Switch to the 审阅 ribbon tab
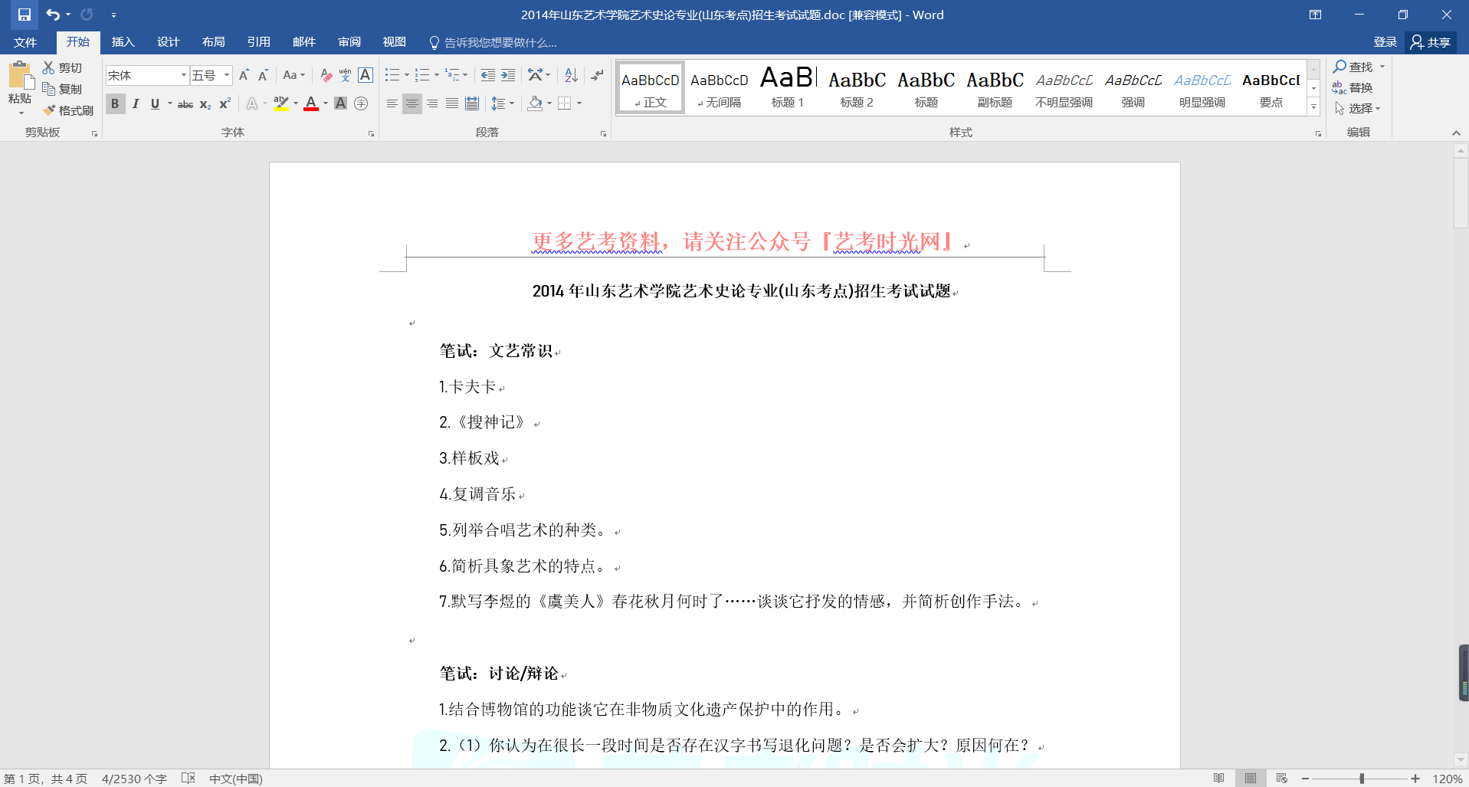The width and height of the screenshot is (1469, 787). 349,42
